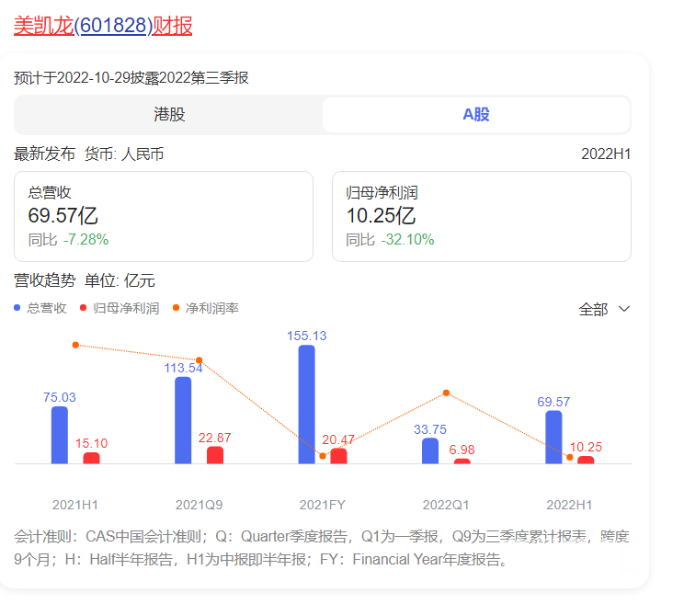This screenshot has height=604, width=684.
Task: Click the 75.03 value label
Action: (60, 397)
